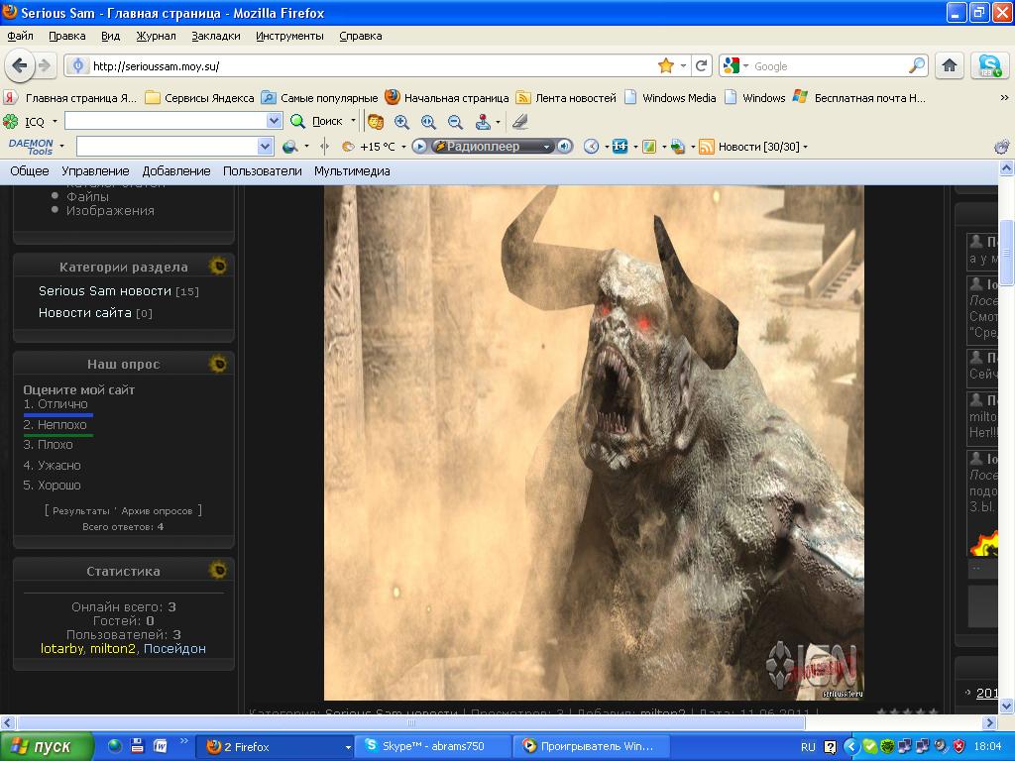Expand the DAEMON Tools toolbar menu

click(61, 147)
